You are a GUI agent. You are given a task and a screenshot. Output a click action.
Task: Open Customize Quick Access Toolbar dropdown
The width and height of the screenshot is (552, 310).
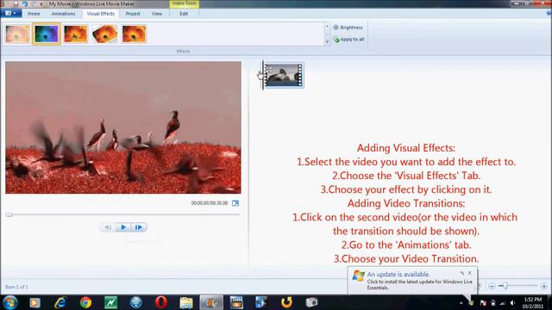tap(41, 4)
